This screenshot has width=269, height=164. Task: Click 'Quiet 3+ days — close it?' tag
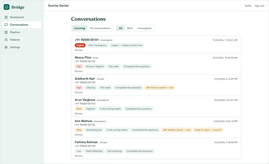[x=208, y=130]
